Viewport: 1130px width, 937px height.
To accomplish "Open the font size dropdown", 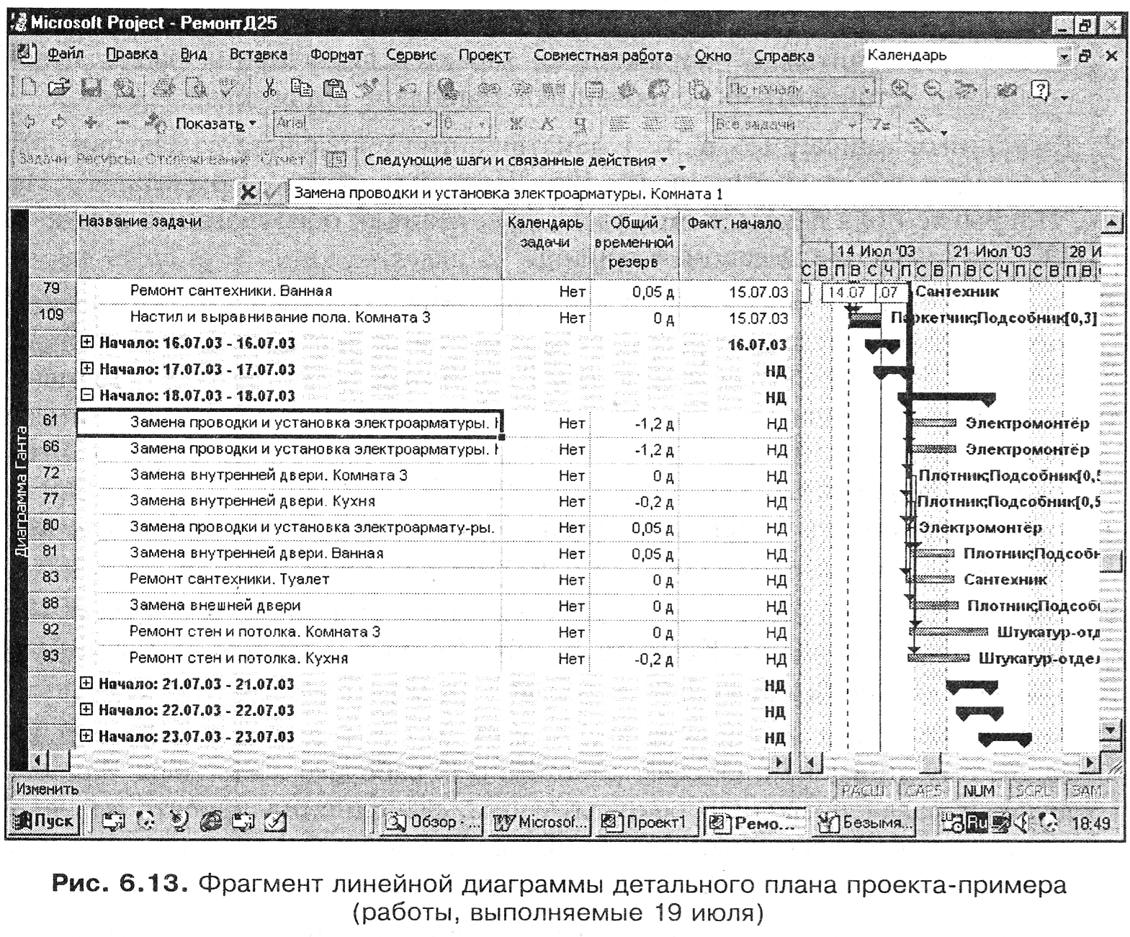I will tap(483, 123).
